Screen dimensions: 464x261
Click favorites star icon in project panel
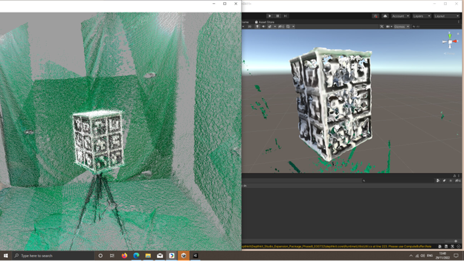pyautogui.click(x=450, y=181)
